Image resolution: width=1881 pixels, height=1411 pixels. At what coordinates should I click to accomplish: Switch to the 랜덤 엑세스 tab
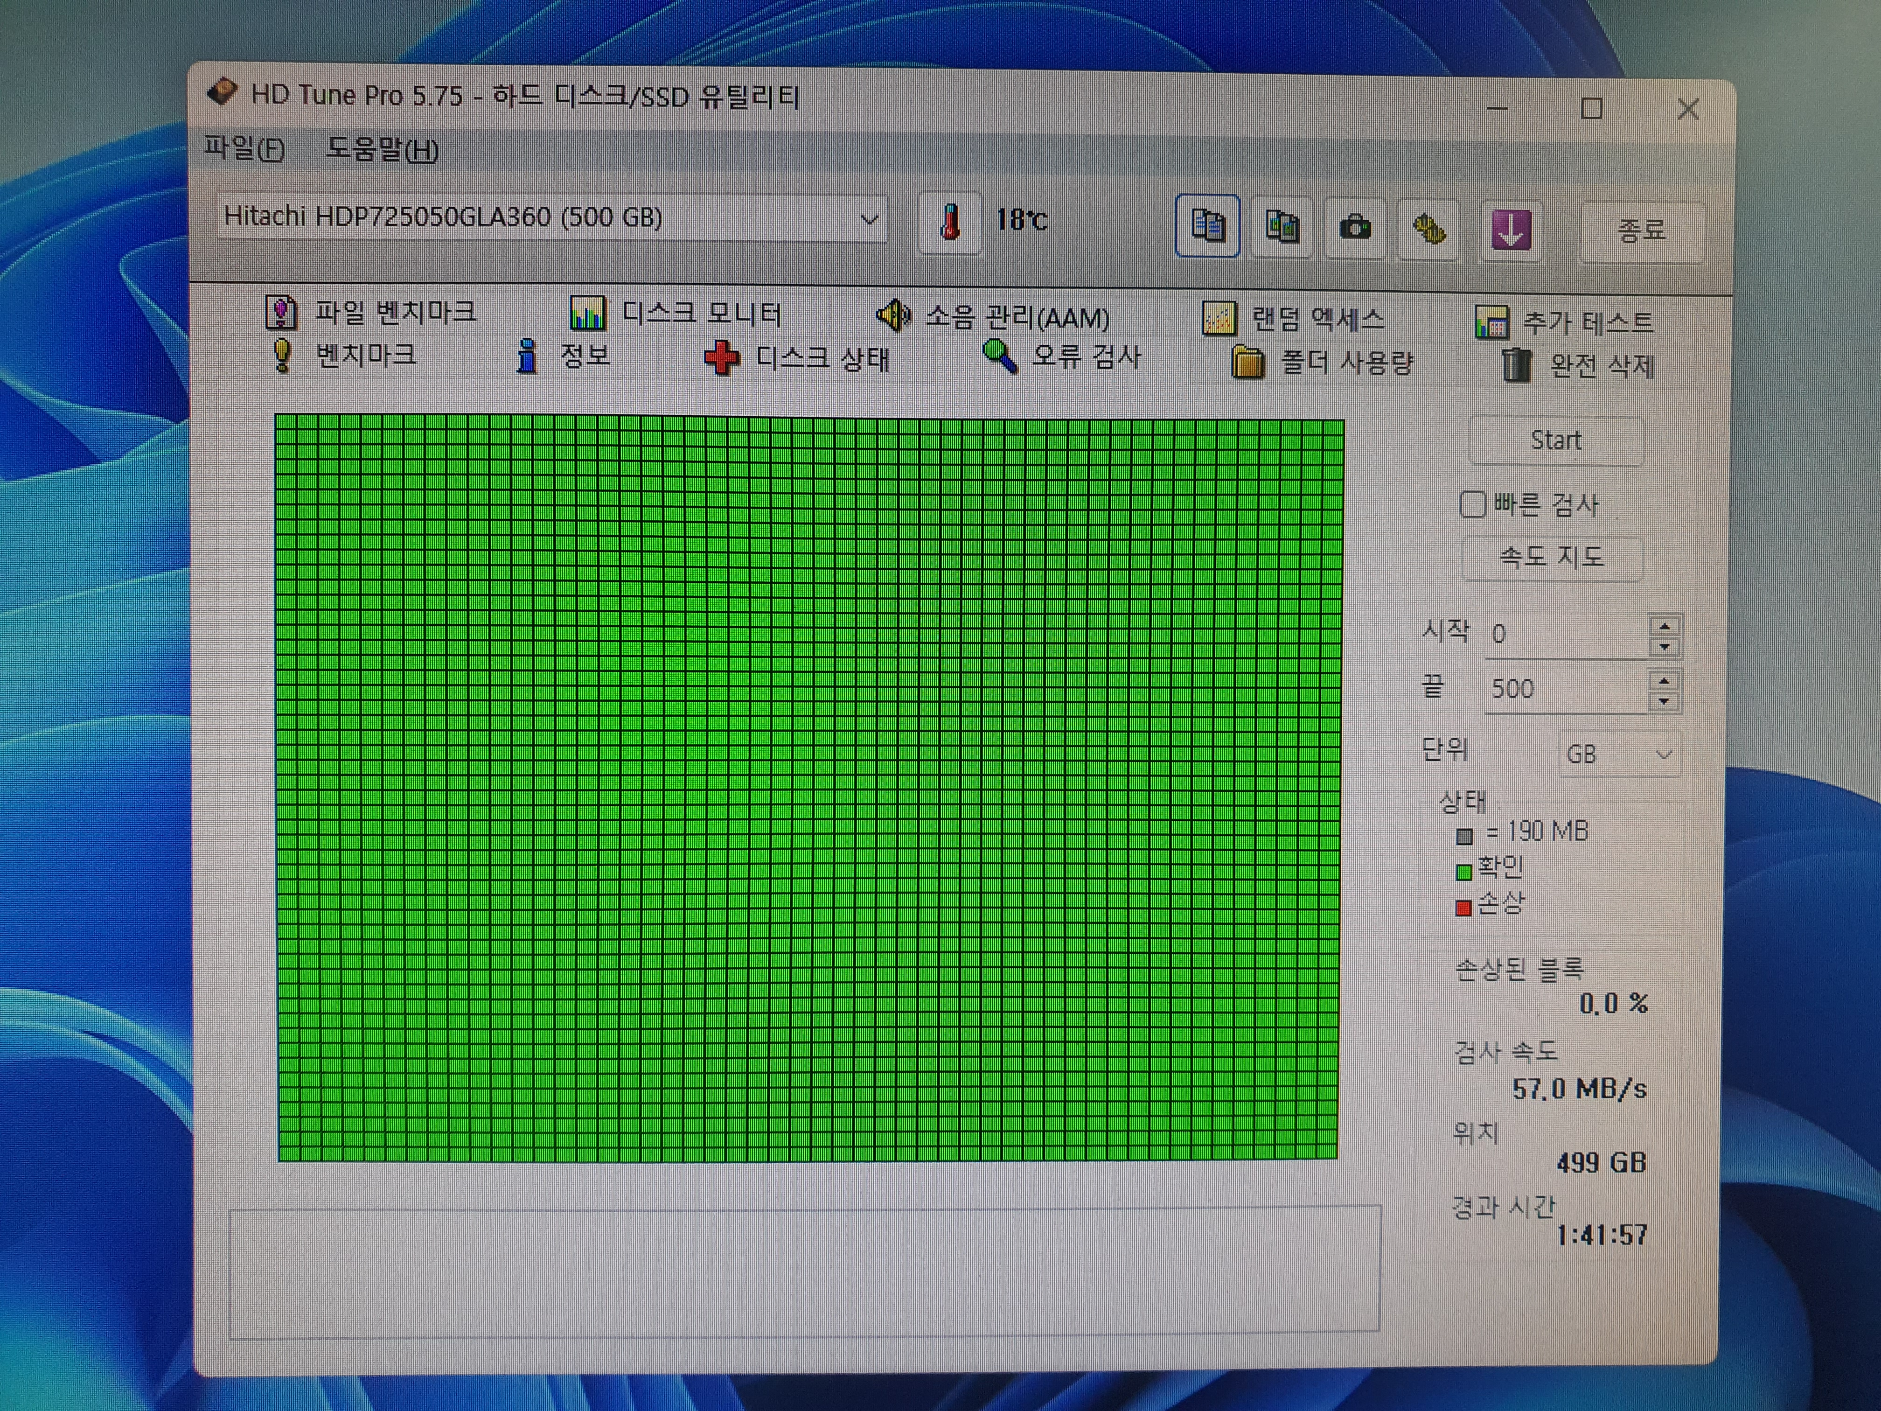coord(1294,320)
